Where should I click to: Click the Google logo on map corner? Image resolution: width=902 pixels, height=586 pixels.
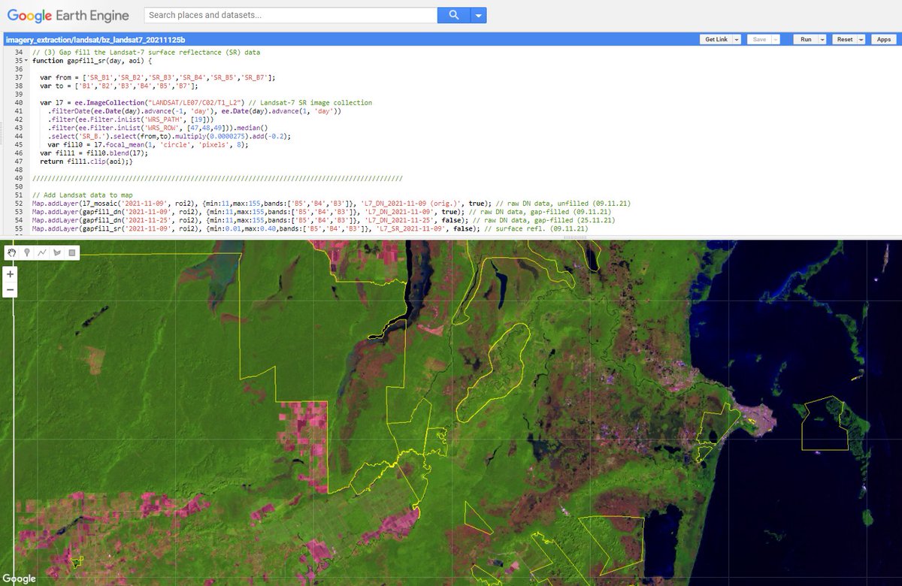point(18,578)
